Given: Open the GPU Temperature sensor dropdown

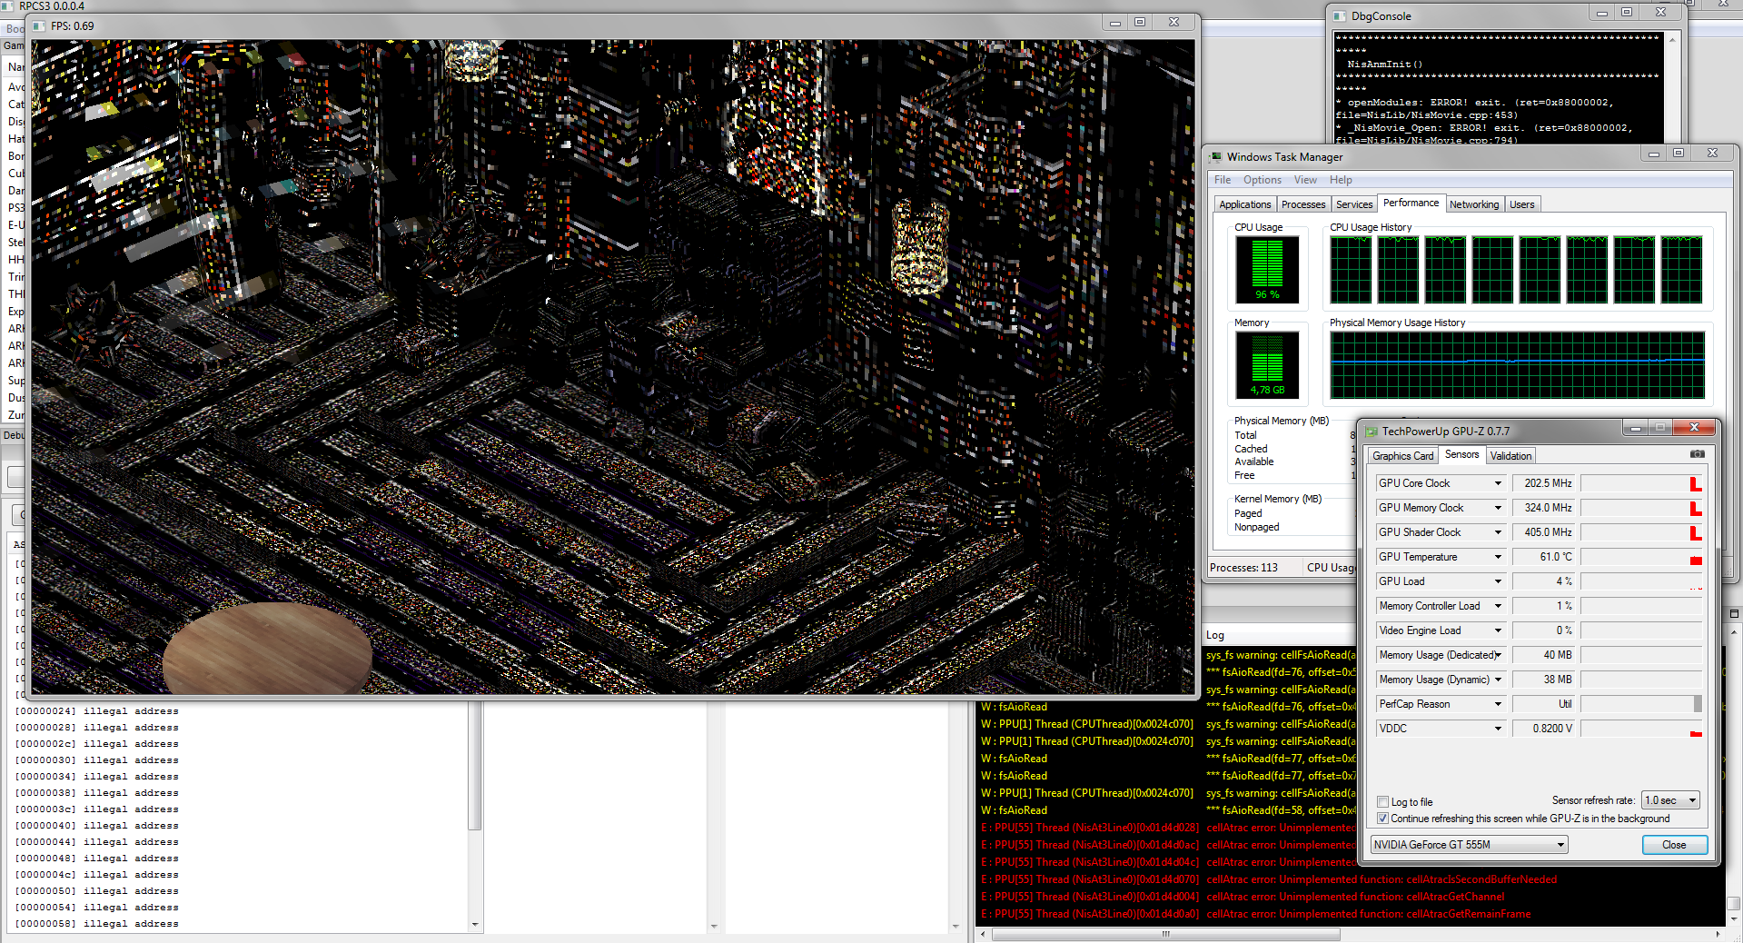Looking at the screenshot, I should (1498, 557).
